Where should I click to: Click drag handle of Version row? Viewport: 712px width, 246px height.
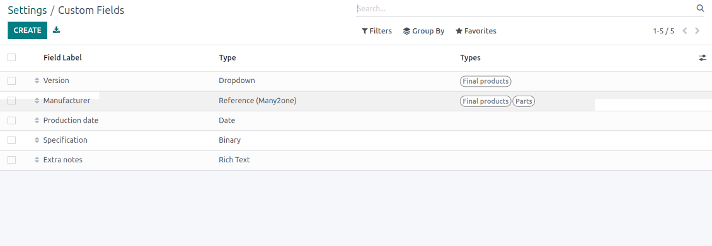pyautogui.click(x=37, y=81)
